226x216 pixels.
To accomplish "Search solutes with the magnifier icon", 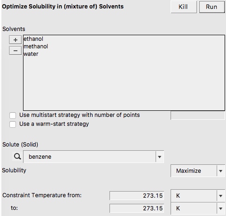I will (x=17, y=156).
